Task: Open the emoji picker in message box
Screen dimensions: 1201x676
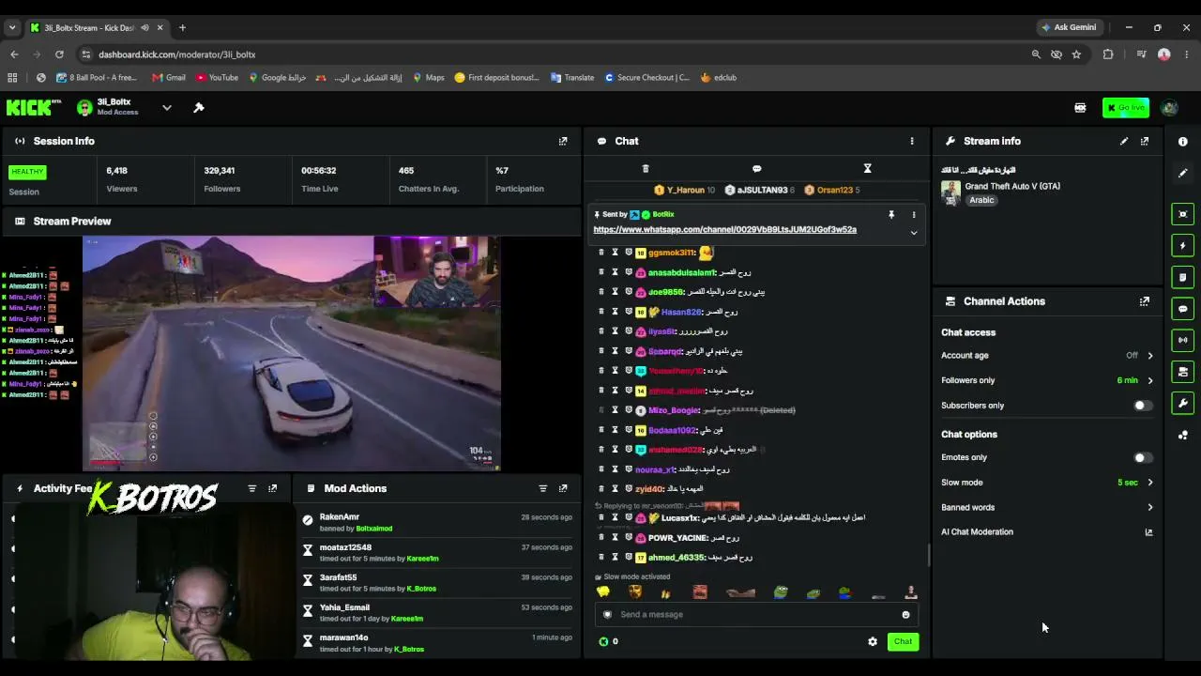Action: [x=905, y=615]
